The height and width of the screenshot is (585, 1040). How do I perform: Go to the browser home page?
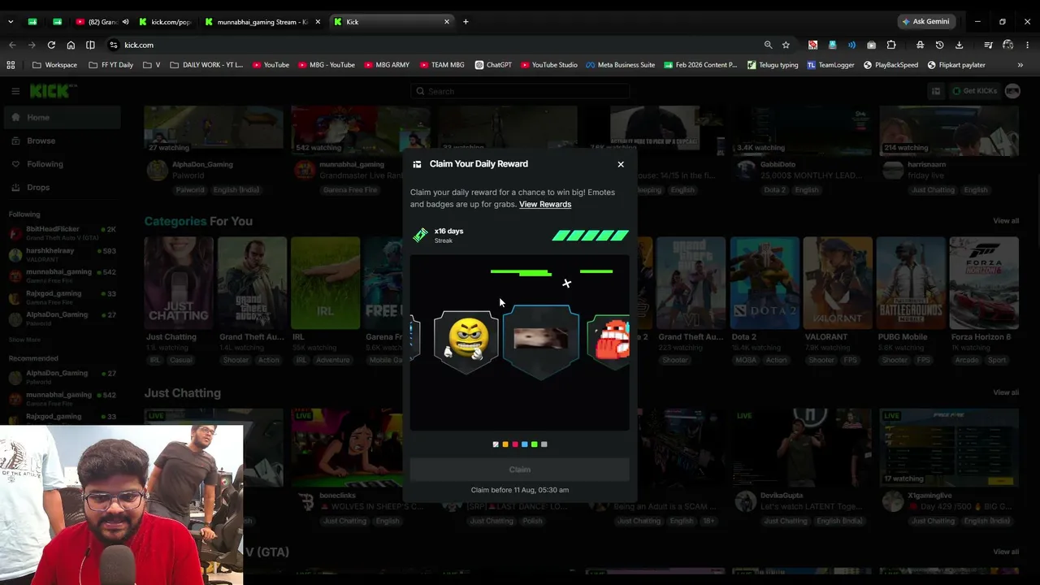coord(71,45)
